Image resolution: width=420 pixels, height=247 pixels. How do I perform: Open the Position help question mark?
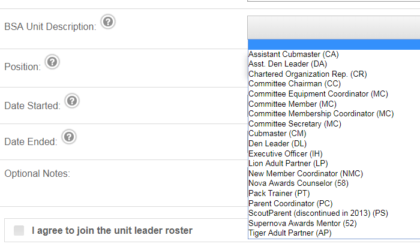pos(52,62)
